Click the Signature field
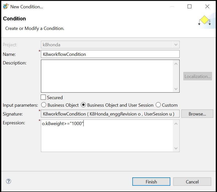Screen dimensions: 217x192 pyautogui.click(x=110, y=114)
